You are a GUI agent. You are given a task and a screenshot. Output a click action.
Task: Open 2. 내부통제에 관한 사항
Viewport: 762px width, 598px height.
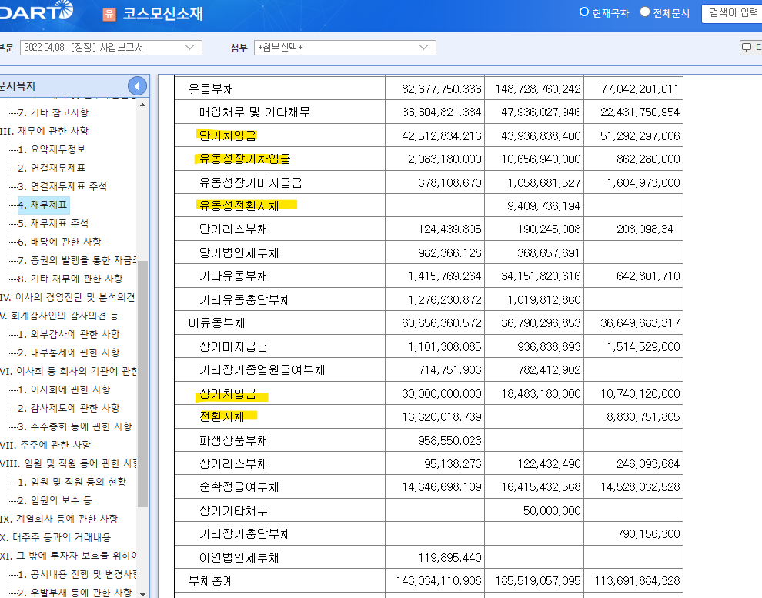click(x=69, y=352)
